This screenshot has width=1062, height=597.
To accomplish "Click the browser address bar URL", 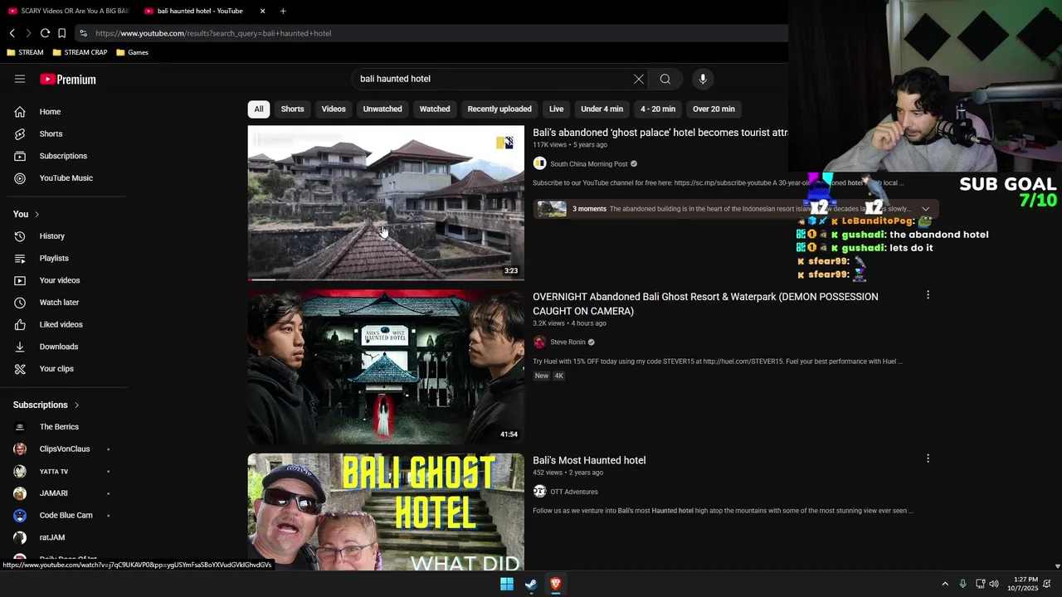I will 213,33.
